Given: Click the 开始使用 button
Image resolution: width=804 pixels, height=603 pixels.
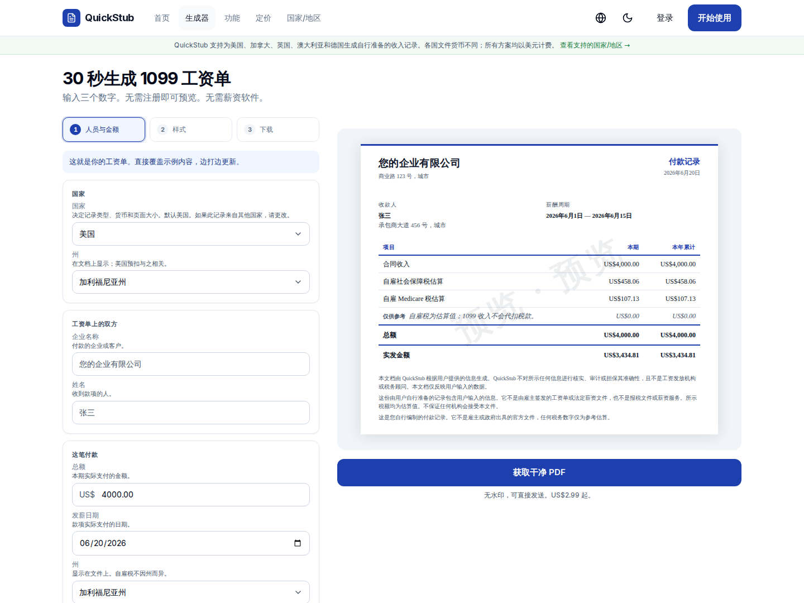Looking at the screenshot, I should pyautogui.click(x=715, y=18).
